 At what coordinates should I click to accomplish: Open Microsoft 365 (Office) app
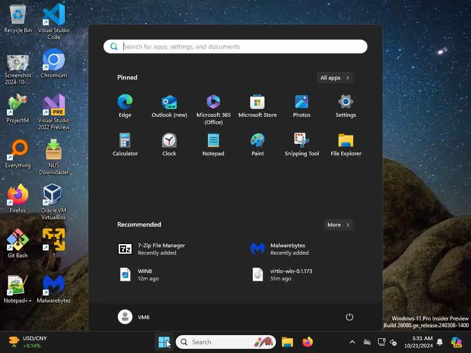click(213, 109)
